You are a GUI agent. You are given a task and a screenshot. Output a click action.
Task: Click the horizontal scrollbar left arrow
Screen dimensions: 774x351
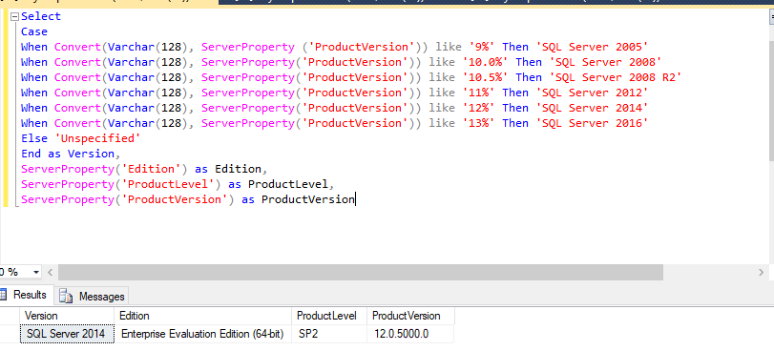click(50, 272)
